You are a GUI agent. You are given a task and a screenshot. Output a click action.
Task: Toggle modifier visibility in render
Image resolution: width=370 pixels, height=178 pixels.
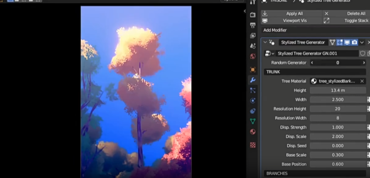click(x=355, y=42)
